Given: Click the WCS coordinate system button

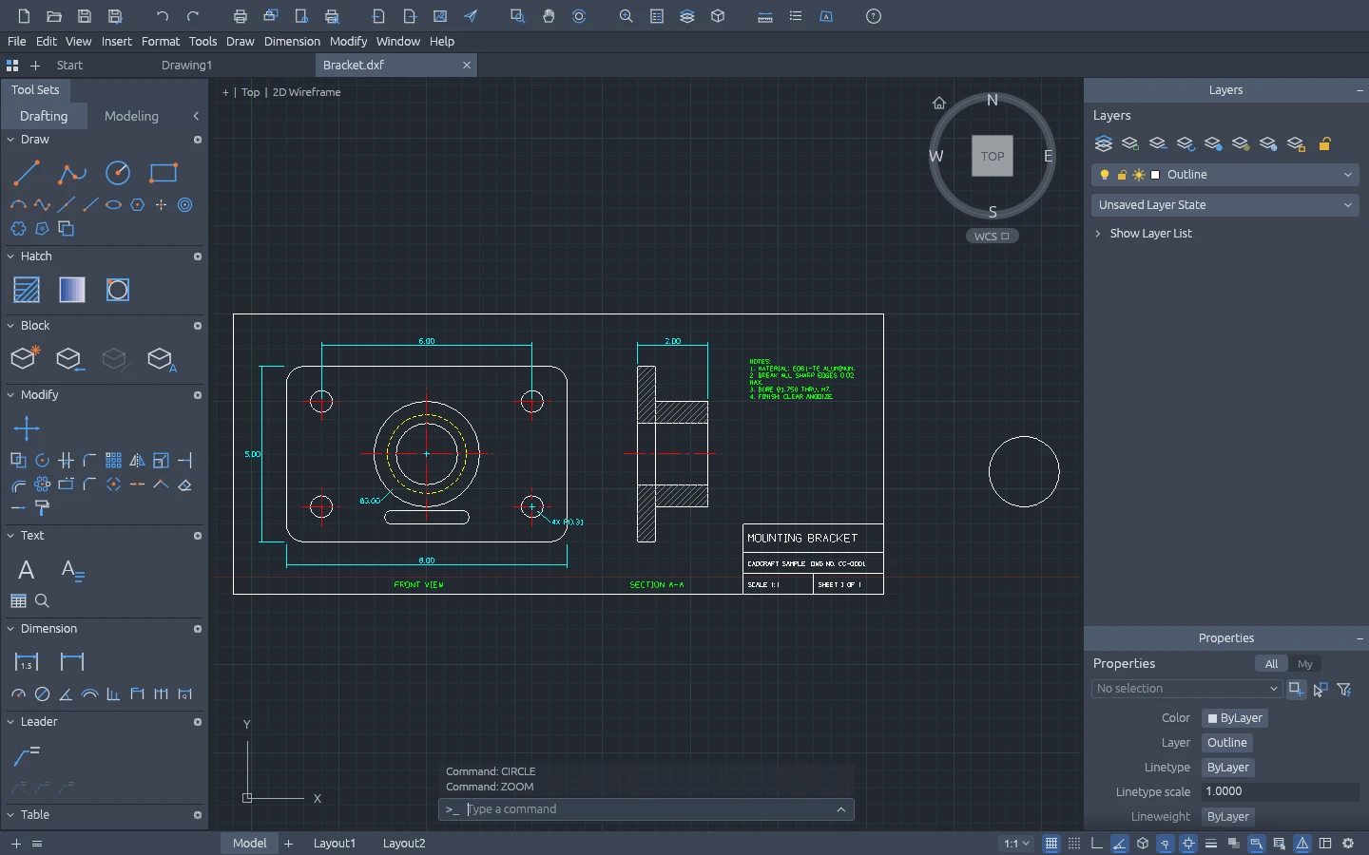Looking at the screenshot, I should pyautogui.click(x=993, y=237).
